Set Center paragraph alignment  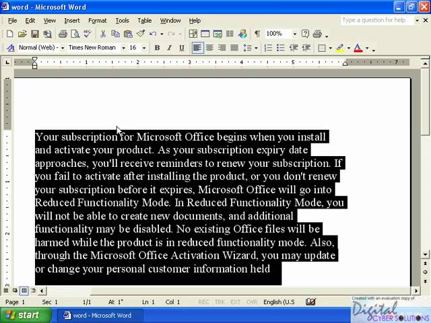pos(209,48)
